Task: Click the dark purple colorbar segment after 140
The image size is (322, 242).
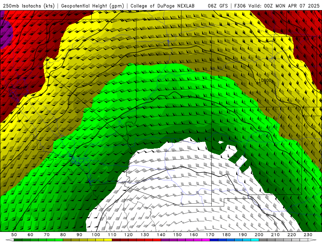Action: (x=165, y=240)
